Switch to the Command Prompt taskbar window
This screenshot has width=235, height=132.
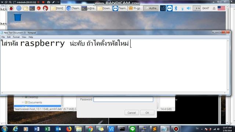click(122, 129)
